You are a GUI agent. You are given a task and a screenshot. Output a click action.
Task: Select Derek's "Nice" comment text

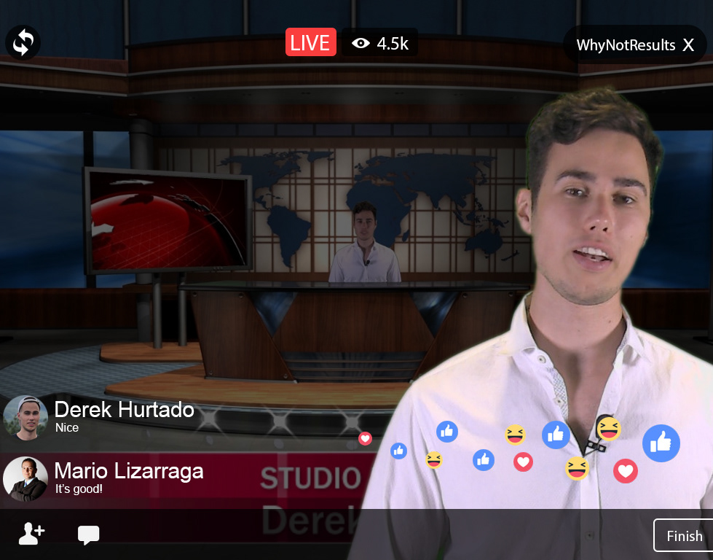point(67,427)
